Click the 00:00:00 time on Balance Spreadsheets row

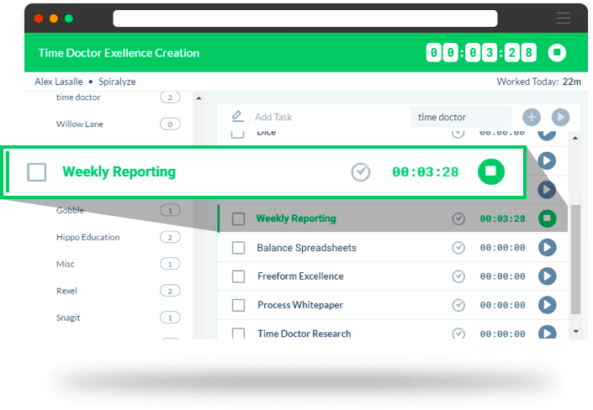502,248
